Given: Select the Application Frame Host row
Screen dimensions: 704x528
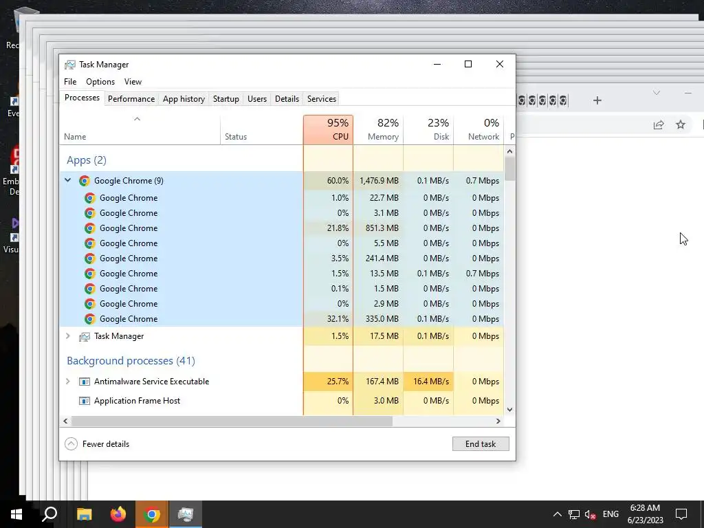Looking at the screenshot, I should click(x=281, y=401).
